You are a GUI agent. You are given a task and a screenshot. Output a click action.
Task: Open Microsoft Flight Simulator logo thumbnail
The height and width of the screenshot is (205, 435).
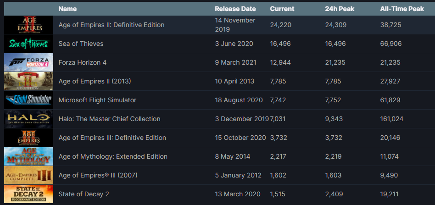coord(28,100)
